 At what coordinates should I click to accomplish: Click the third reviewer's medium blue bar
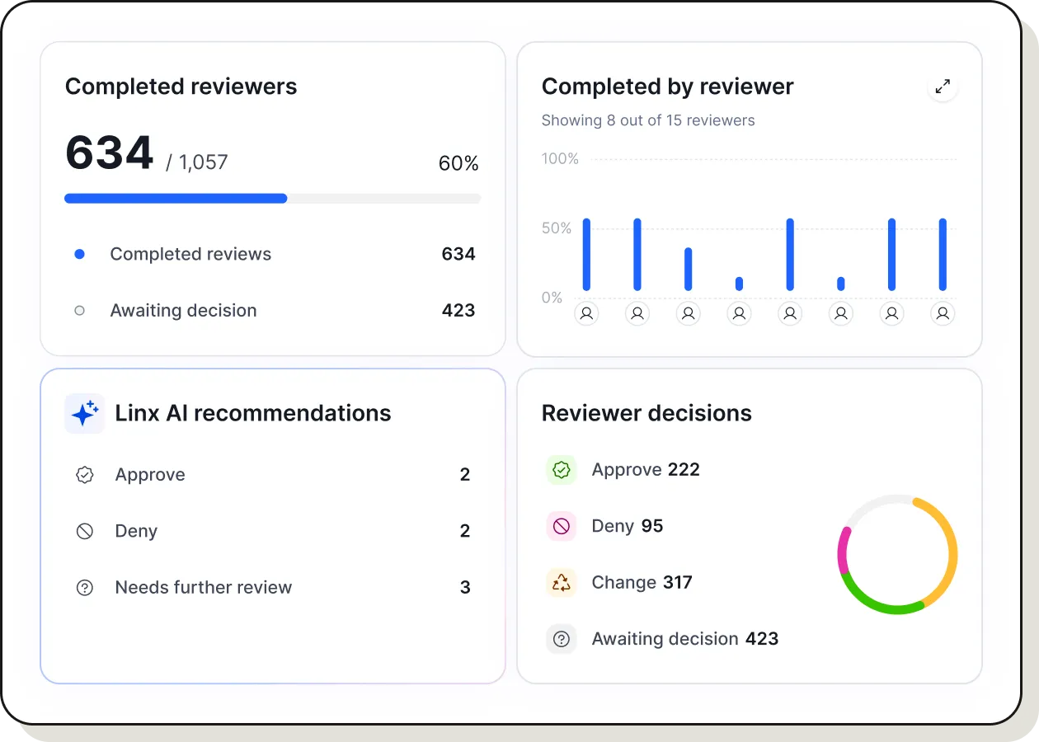click(x=689, y=270)
